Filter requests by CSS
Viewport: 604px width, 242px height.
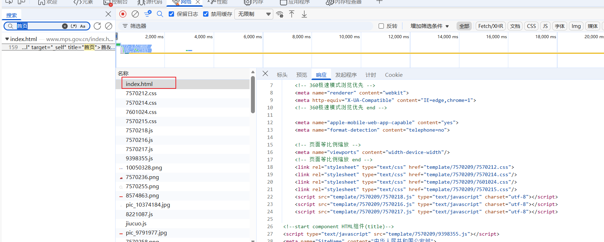coord(531,26)
